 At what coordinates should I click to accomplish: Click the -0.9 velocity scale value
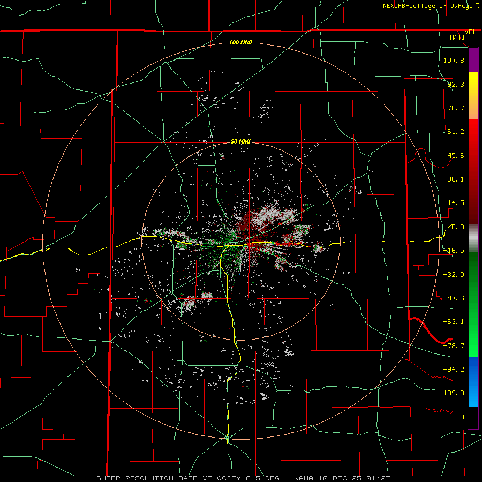456,227
